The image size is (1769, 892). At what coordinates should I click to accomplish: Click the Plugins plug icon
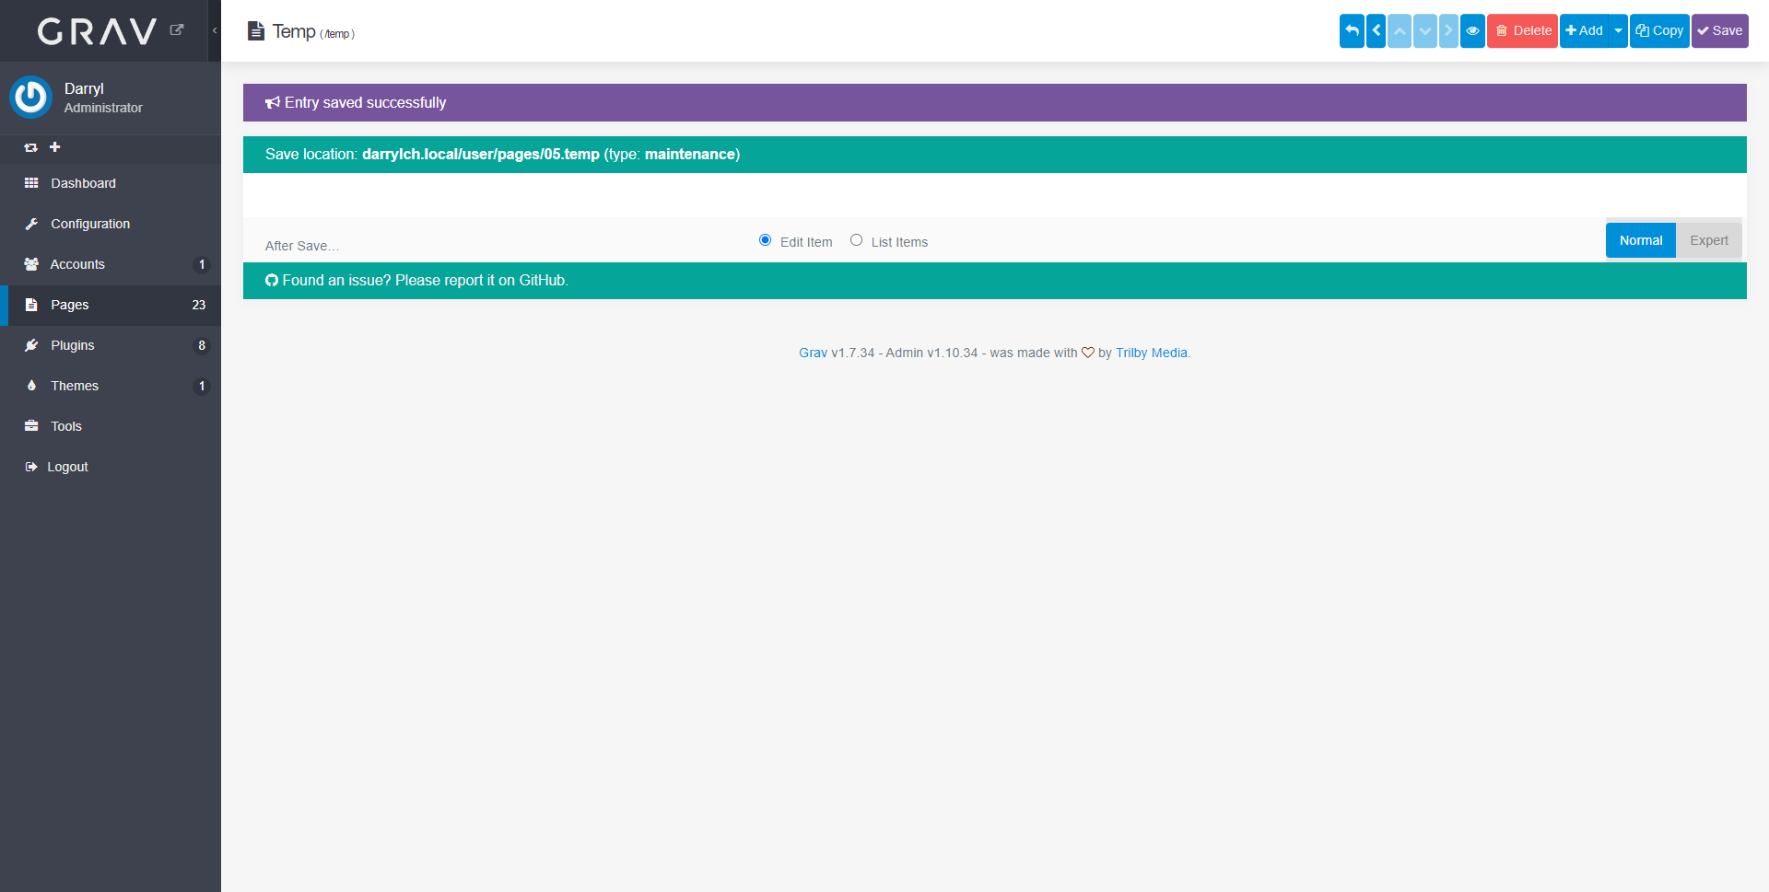31,345
